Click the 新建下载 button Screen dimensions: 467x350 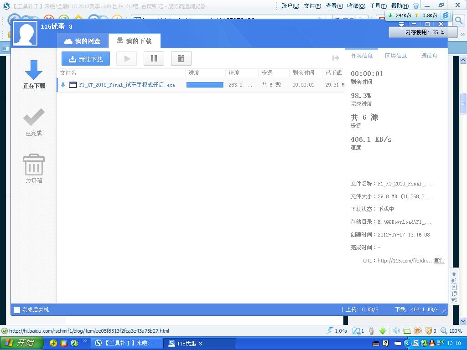pos(86,59)
